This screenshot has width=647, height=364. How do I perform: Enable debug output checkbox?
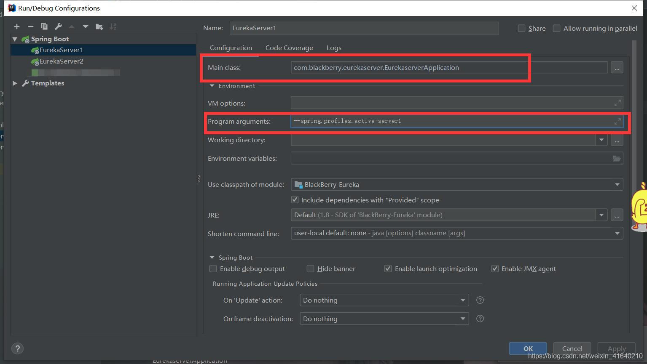(213, 268)
